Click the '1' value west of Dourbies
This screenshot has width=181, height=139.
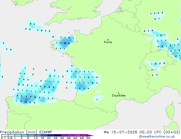tap(97, 100)
